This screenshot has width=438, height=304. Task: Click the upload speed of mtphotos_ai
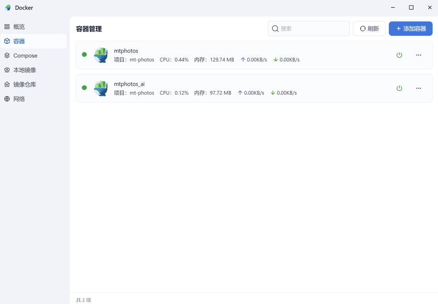coord(251,93)
